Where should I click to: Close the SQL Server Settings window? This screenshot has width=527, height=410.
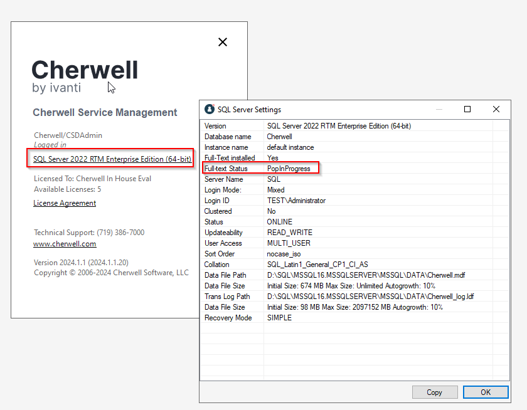tap(496, 109)
